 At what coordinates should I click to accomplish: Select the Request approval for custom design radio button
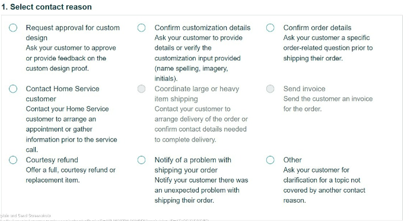point(13,28)
